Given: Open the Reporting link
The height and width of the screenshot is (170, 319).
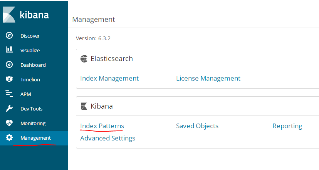Looking at the screenshot, I should pos(287,126).
